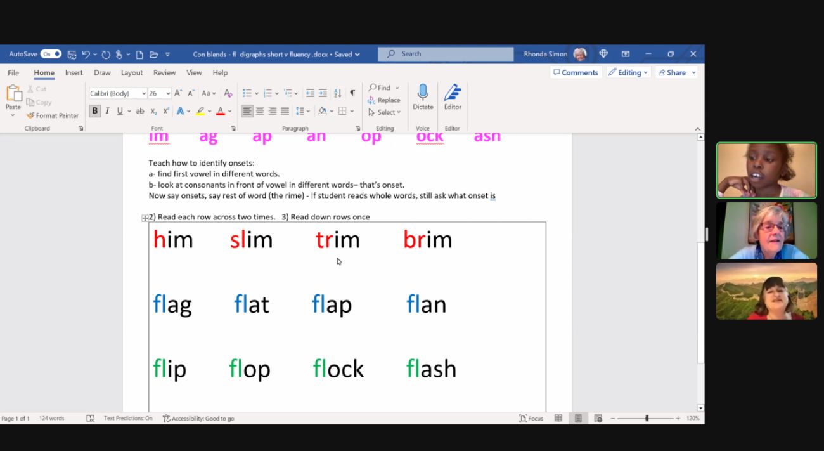Click the Align Right icon
Image resolution: width=824 pixels, height=451 pixels.
pyautogui.click(x=273, y=111)
